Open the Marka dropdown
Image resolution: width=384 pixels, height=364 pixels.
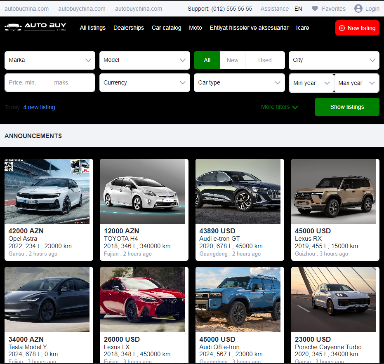(49, 60)
